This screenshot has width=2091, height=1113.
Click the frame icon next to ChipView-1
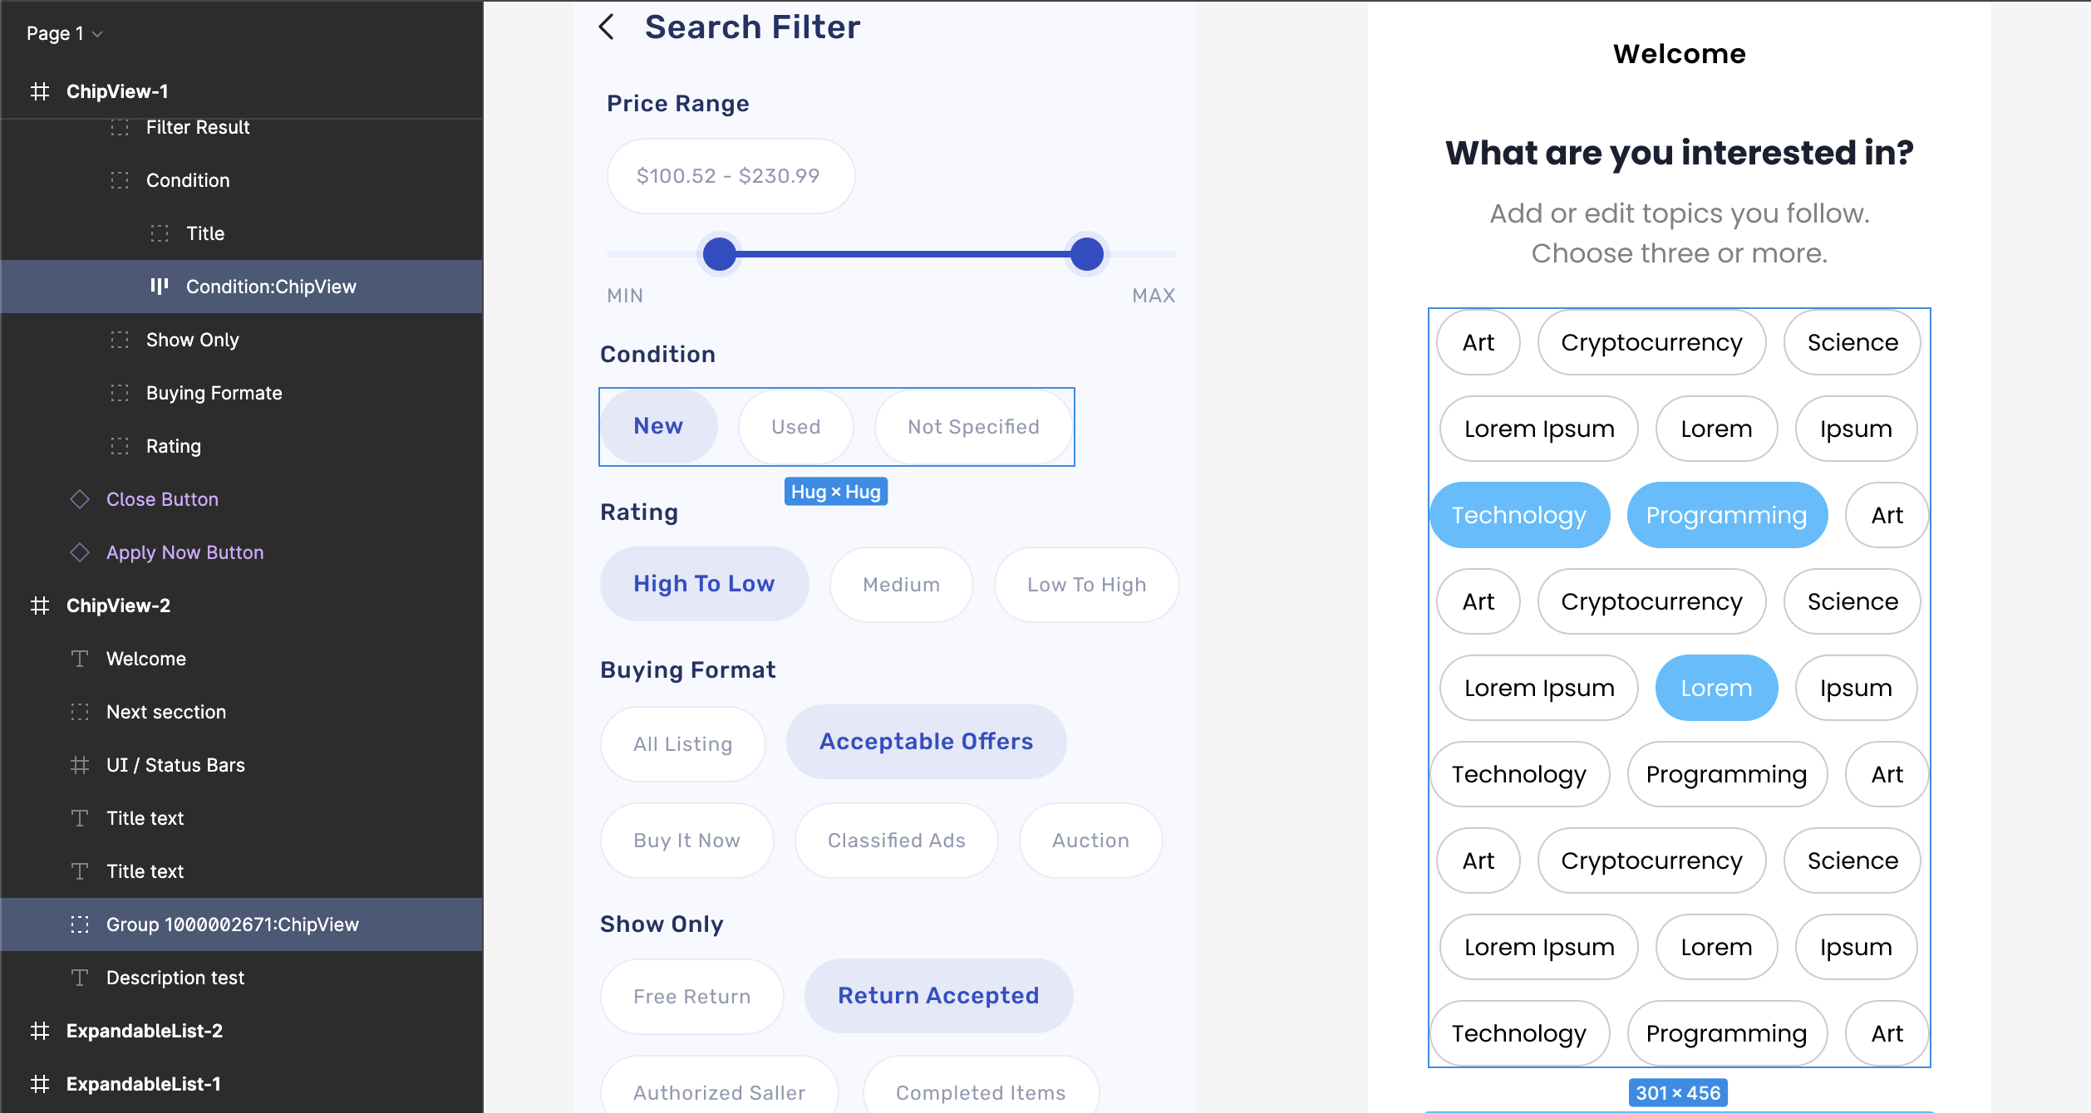[40, 91]
